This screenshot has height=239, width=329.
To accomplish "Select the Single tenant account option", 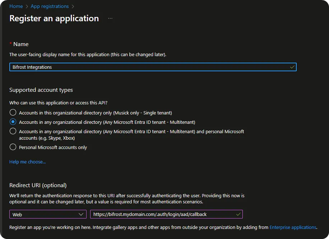I will coord(13,113).
